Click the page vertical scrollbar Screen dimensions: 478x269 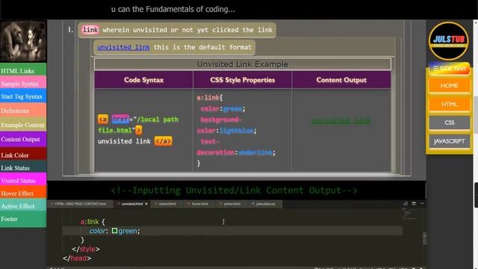[476, 115]
